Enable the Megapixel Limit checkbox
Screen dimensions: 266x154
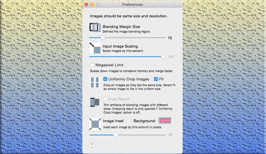[92, 65]
